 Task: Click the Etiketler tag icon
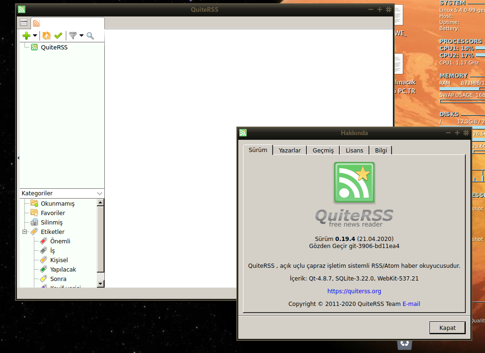[x=34, y=231]
